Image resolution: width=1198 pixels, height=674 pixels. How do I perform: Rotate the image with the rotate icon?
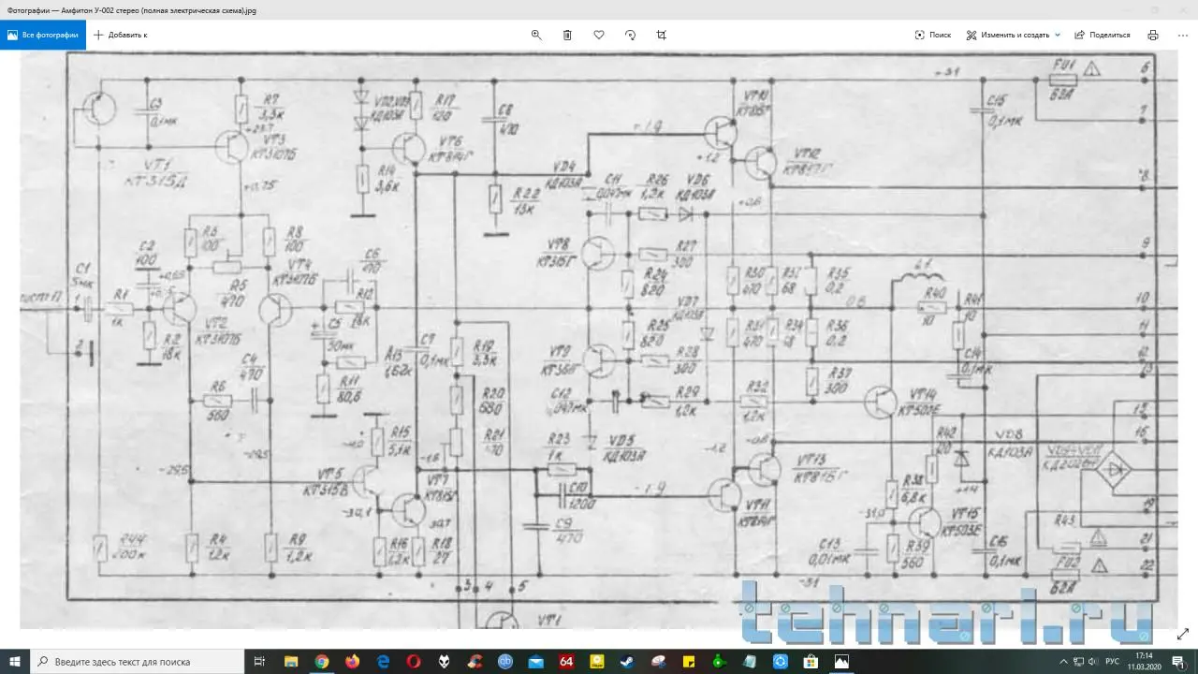[630, 35]
